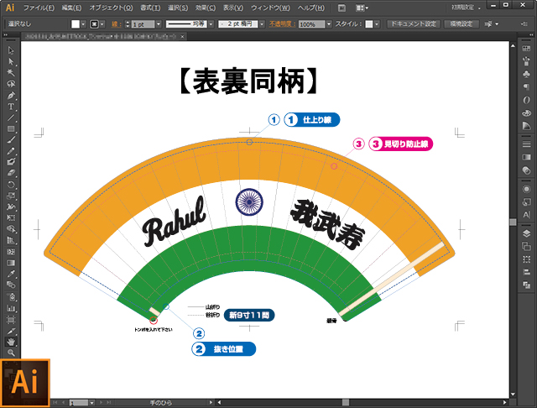The image size is (537, 408).
Task: Select the Pen tool
Action: point(11,95)
